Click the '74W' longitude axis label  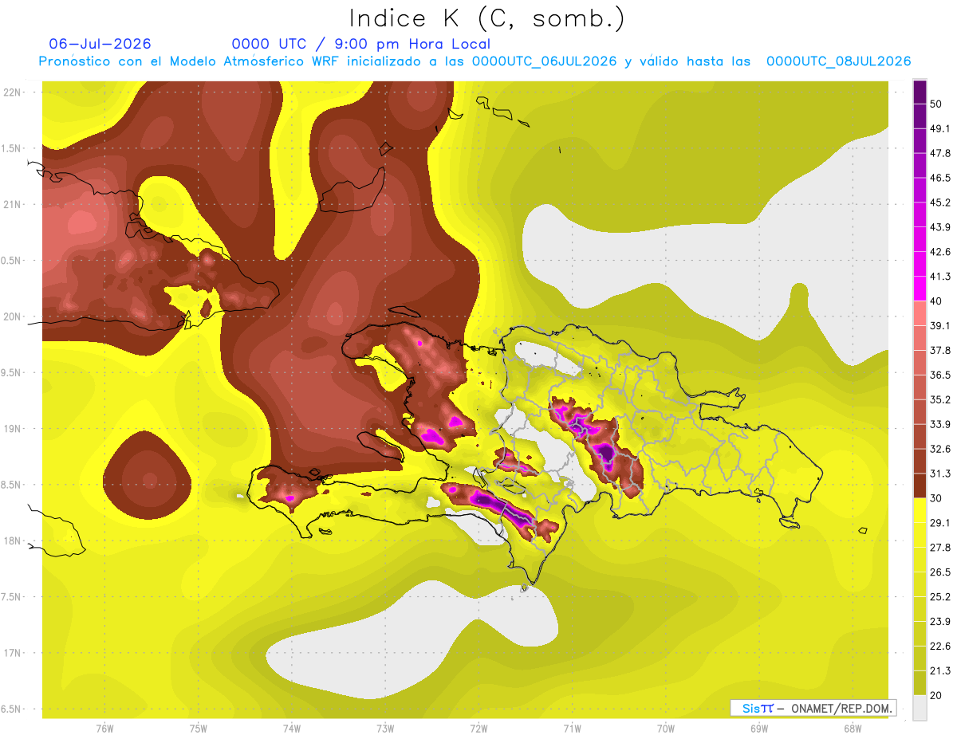(x=292, y=729)
